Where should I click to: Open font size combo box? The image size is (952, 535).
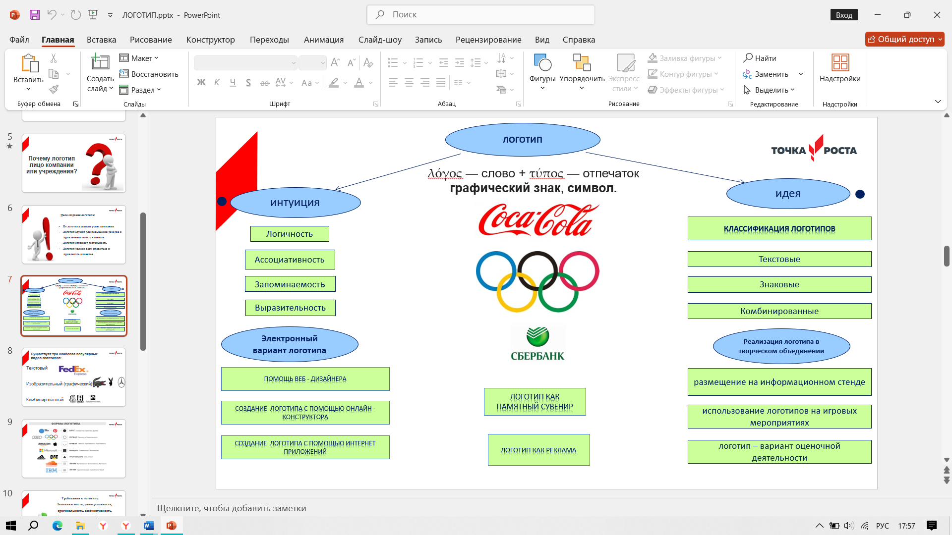[x=312, y=63]
